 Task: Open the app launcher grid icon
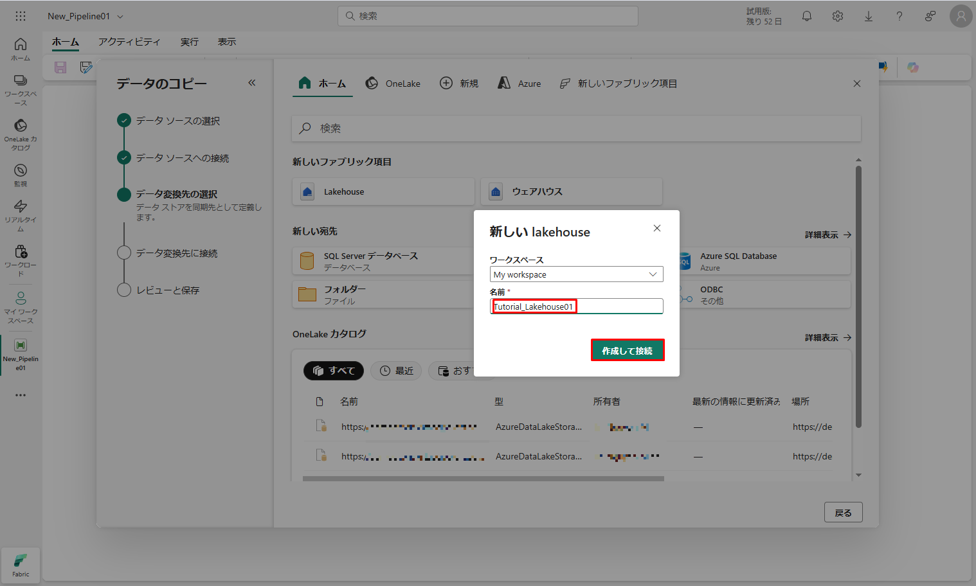click(21, 16)
